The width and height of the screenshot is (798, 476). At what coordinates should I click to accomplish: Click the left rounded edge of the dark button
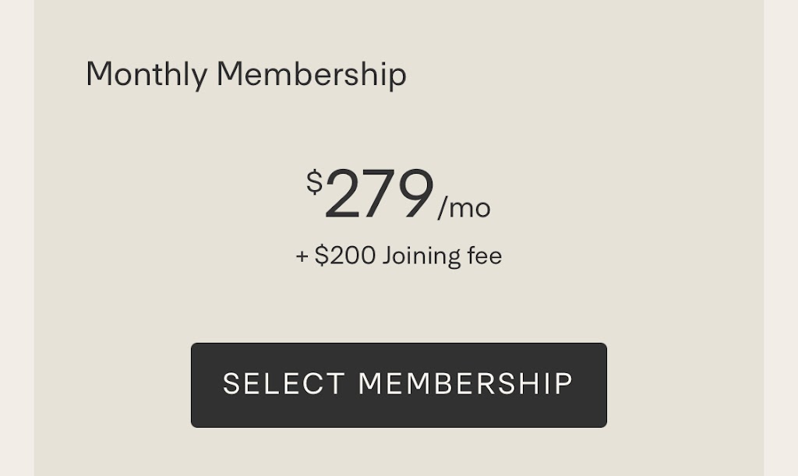pos(197,385)
